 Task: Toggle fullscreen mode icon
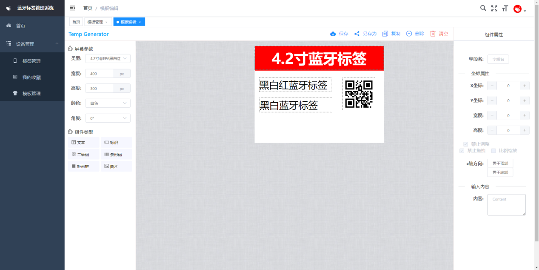[x=494, y=8]
